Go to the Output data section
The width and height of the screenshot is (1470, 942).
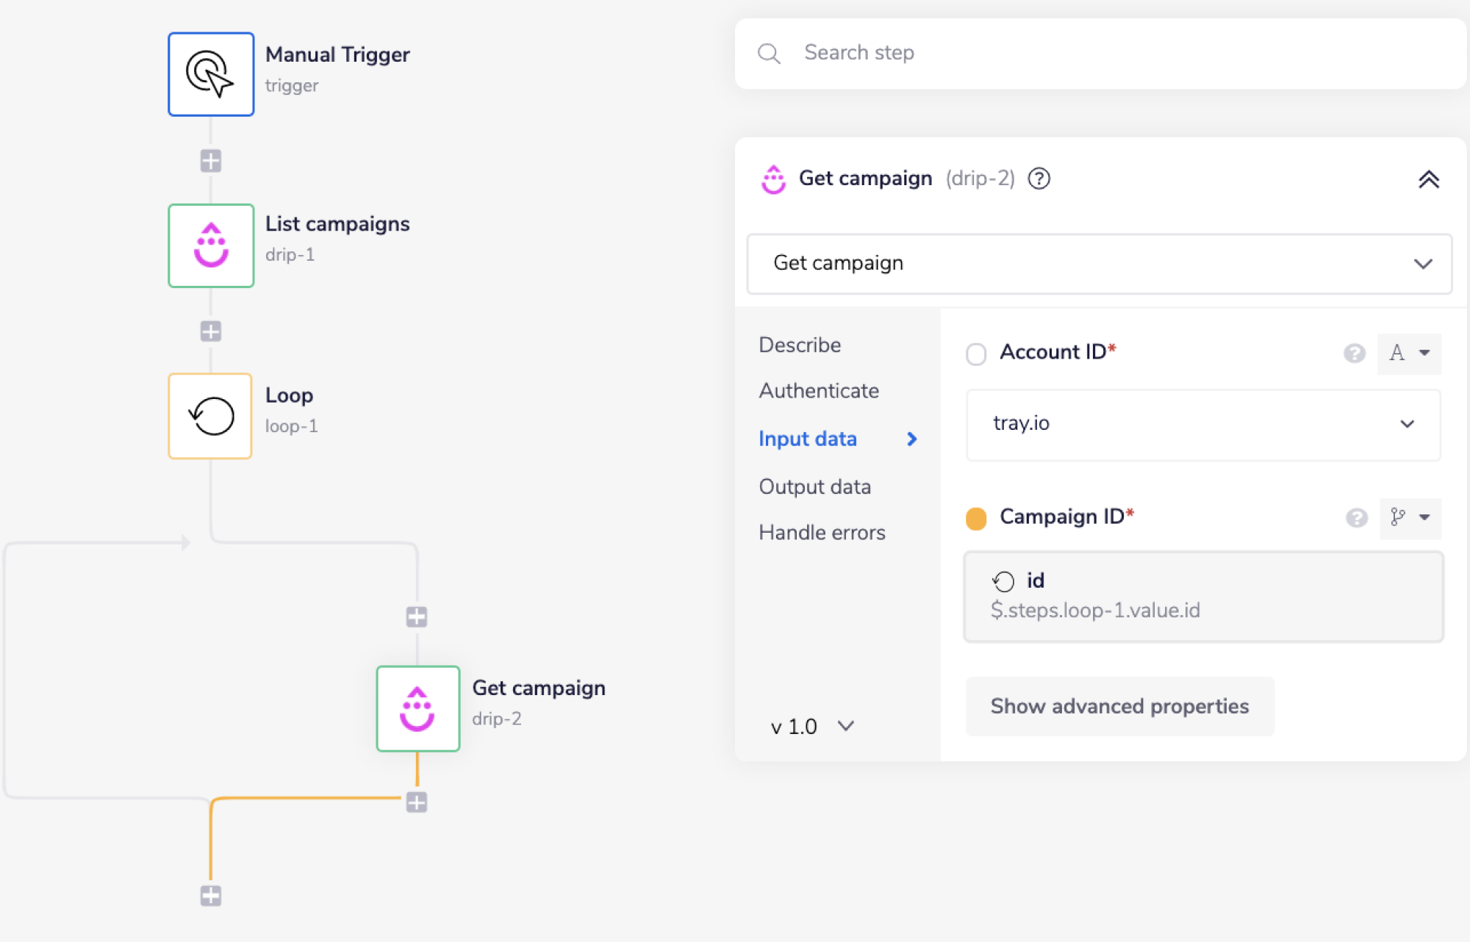(x=814, y=487)
